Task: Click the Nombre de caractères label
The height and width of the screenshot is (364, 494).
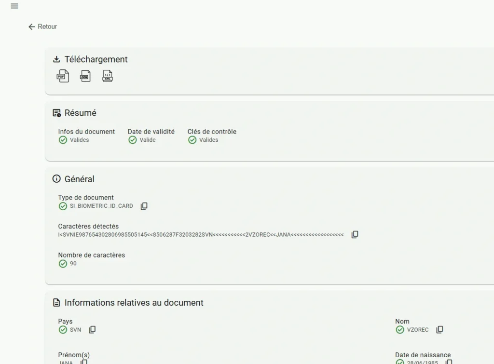Action: pos(91,255)
